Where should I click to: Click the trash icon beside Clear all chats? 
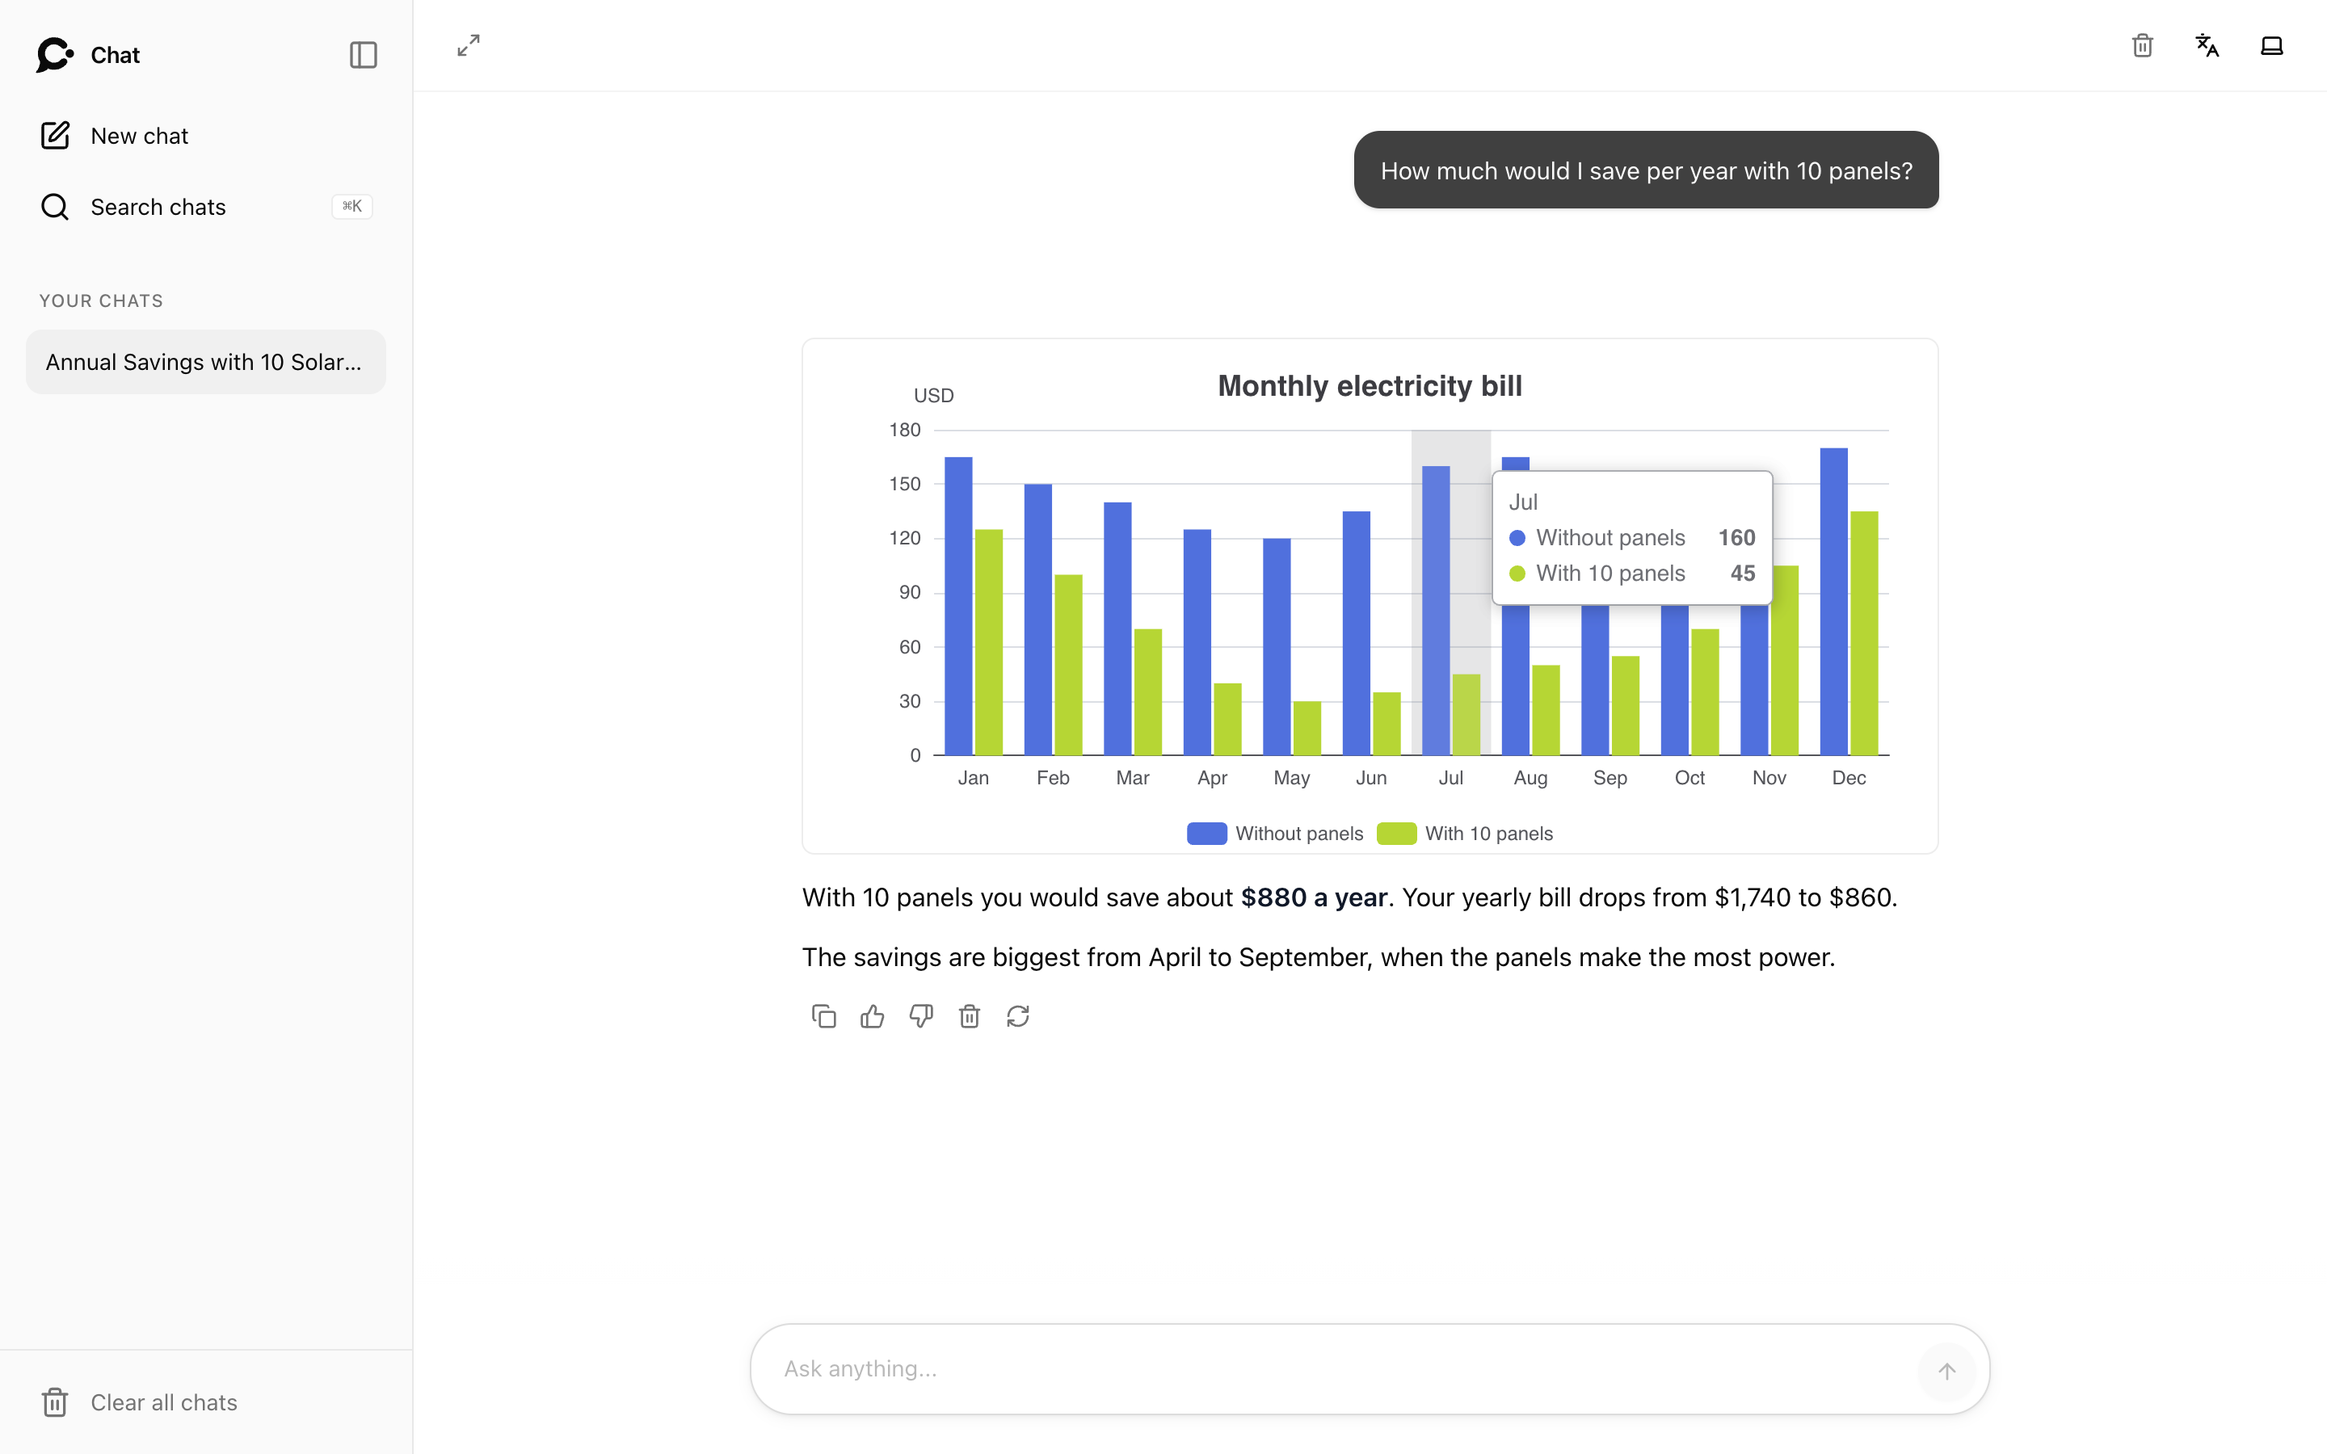(x=55, y=1402)
